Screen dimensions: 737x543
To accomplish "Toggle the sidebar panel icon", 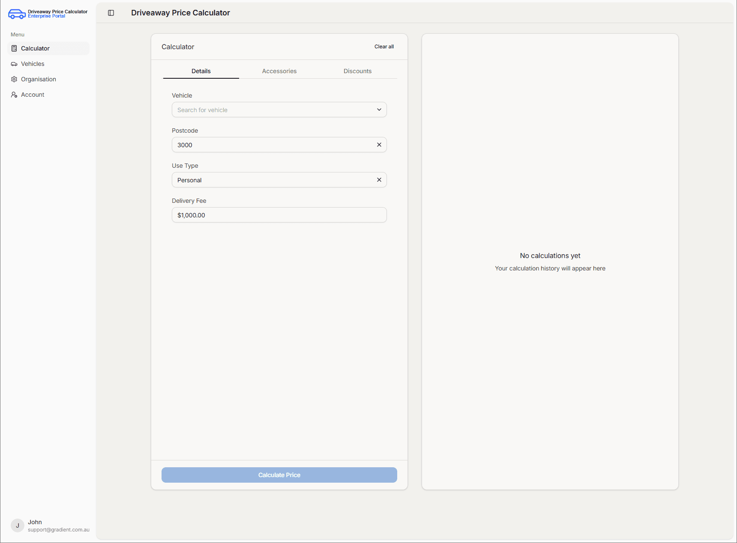I will click(x=111, y=13).
